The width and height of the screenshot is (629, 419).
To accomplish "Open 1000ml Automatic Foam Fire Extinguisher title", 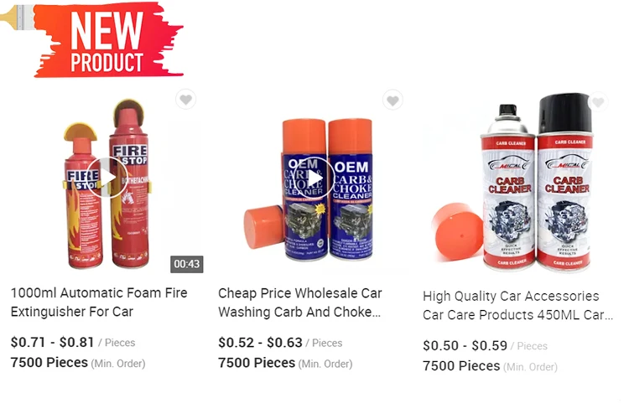I will click(99, 303).
